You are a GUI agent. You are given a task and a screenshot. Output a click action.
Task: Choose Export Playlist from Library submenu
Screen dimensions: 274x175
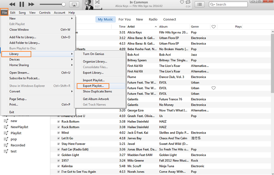click(93, 86)
